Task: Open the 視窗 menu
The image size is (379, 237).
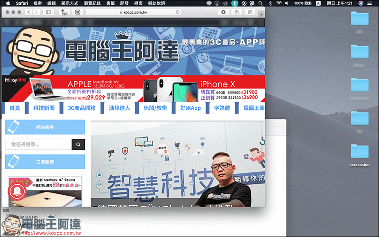Action: point(138,3)
